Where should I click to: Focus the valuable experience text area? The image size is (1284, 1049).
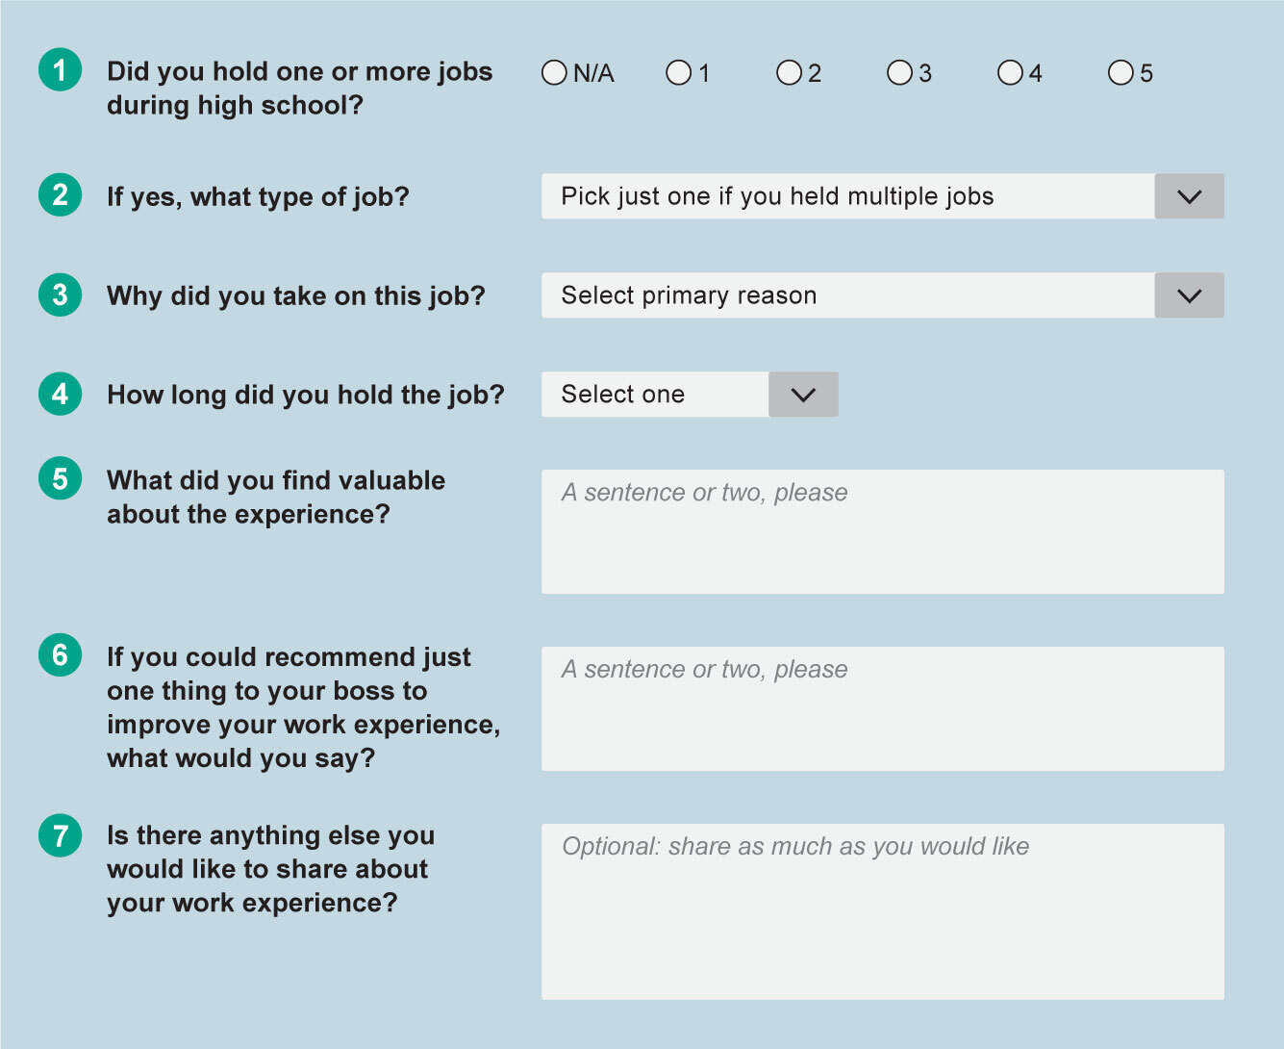point(883,531)
